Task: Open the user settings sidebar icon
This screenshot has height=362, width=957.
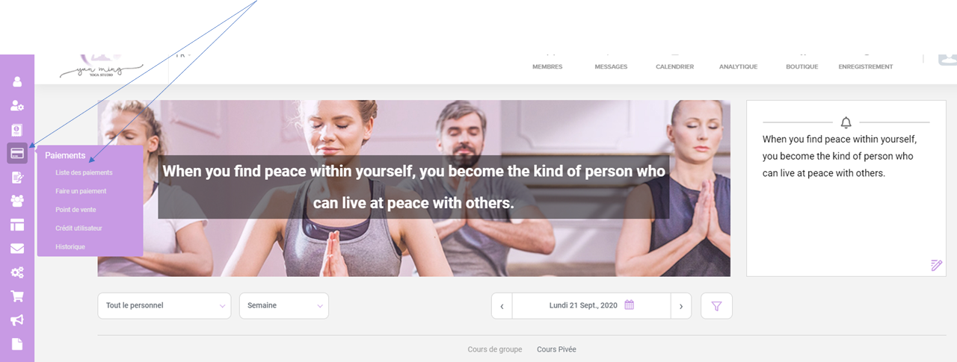Action: click(17, 106)
